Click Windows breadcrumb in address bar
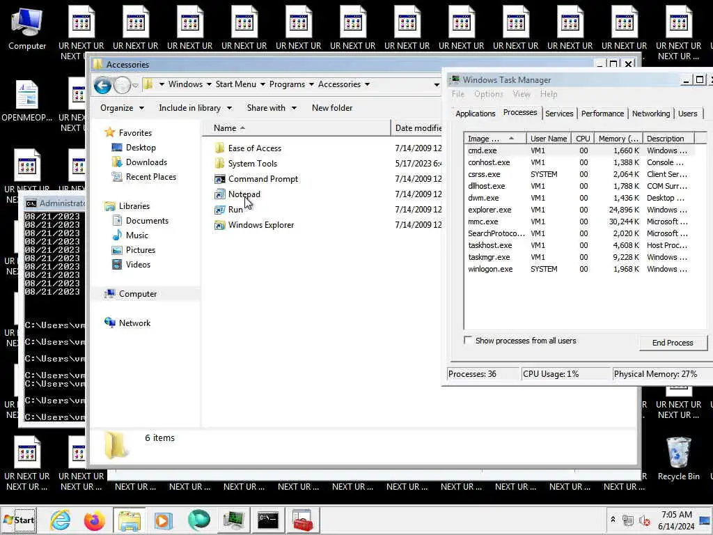 point(185,84)
